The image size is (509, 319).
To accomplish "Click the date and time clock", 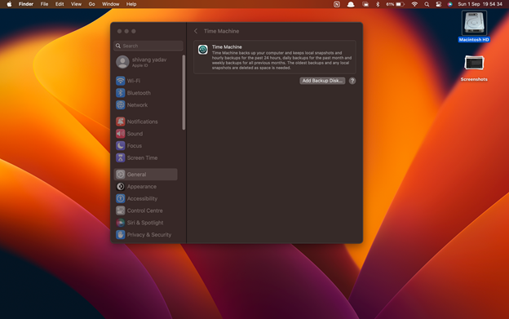I will click(x=480, y=4).
